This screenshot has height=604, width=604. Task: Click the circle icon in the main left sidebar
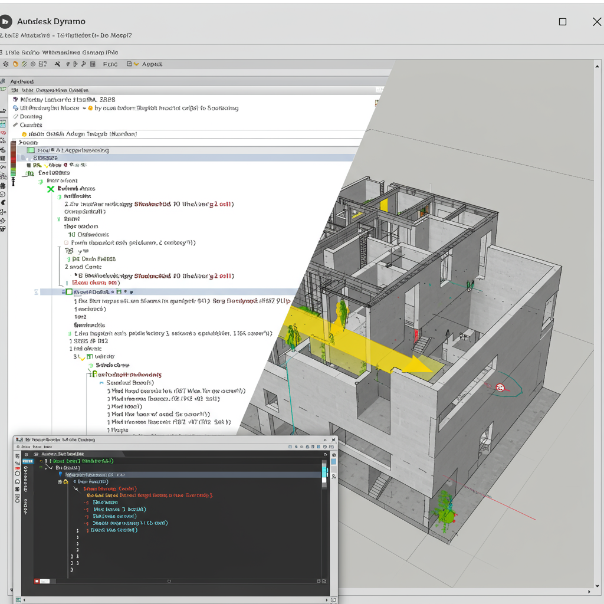3,194
